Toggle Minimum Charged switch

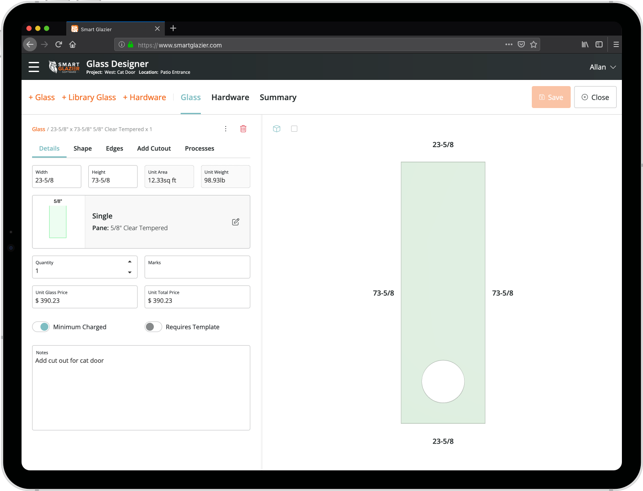click(x=41, y=327)
